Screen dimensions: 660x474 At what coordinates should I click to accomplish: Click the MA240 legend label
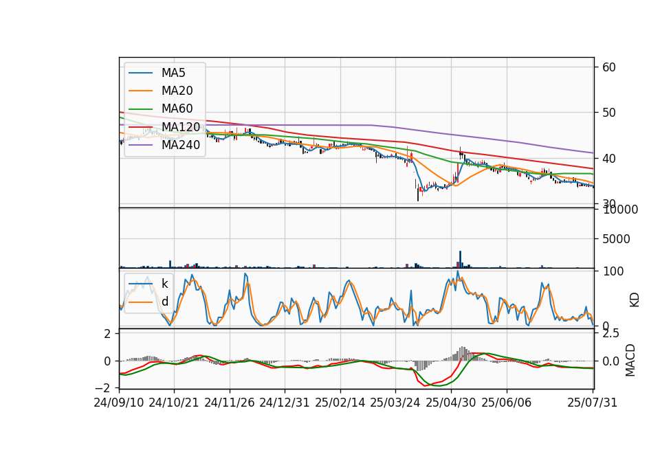pos(181,145)
